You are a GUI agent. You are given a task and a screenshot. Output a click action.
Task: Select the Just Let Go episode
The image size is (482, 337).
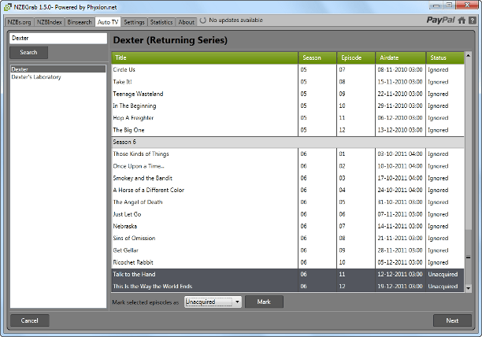pos(287,214)
